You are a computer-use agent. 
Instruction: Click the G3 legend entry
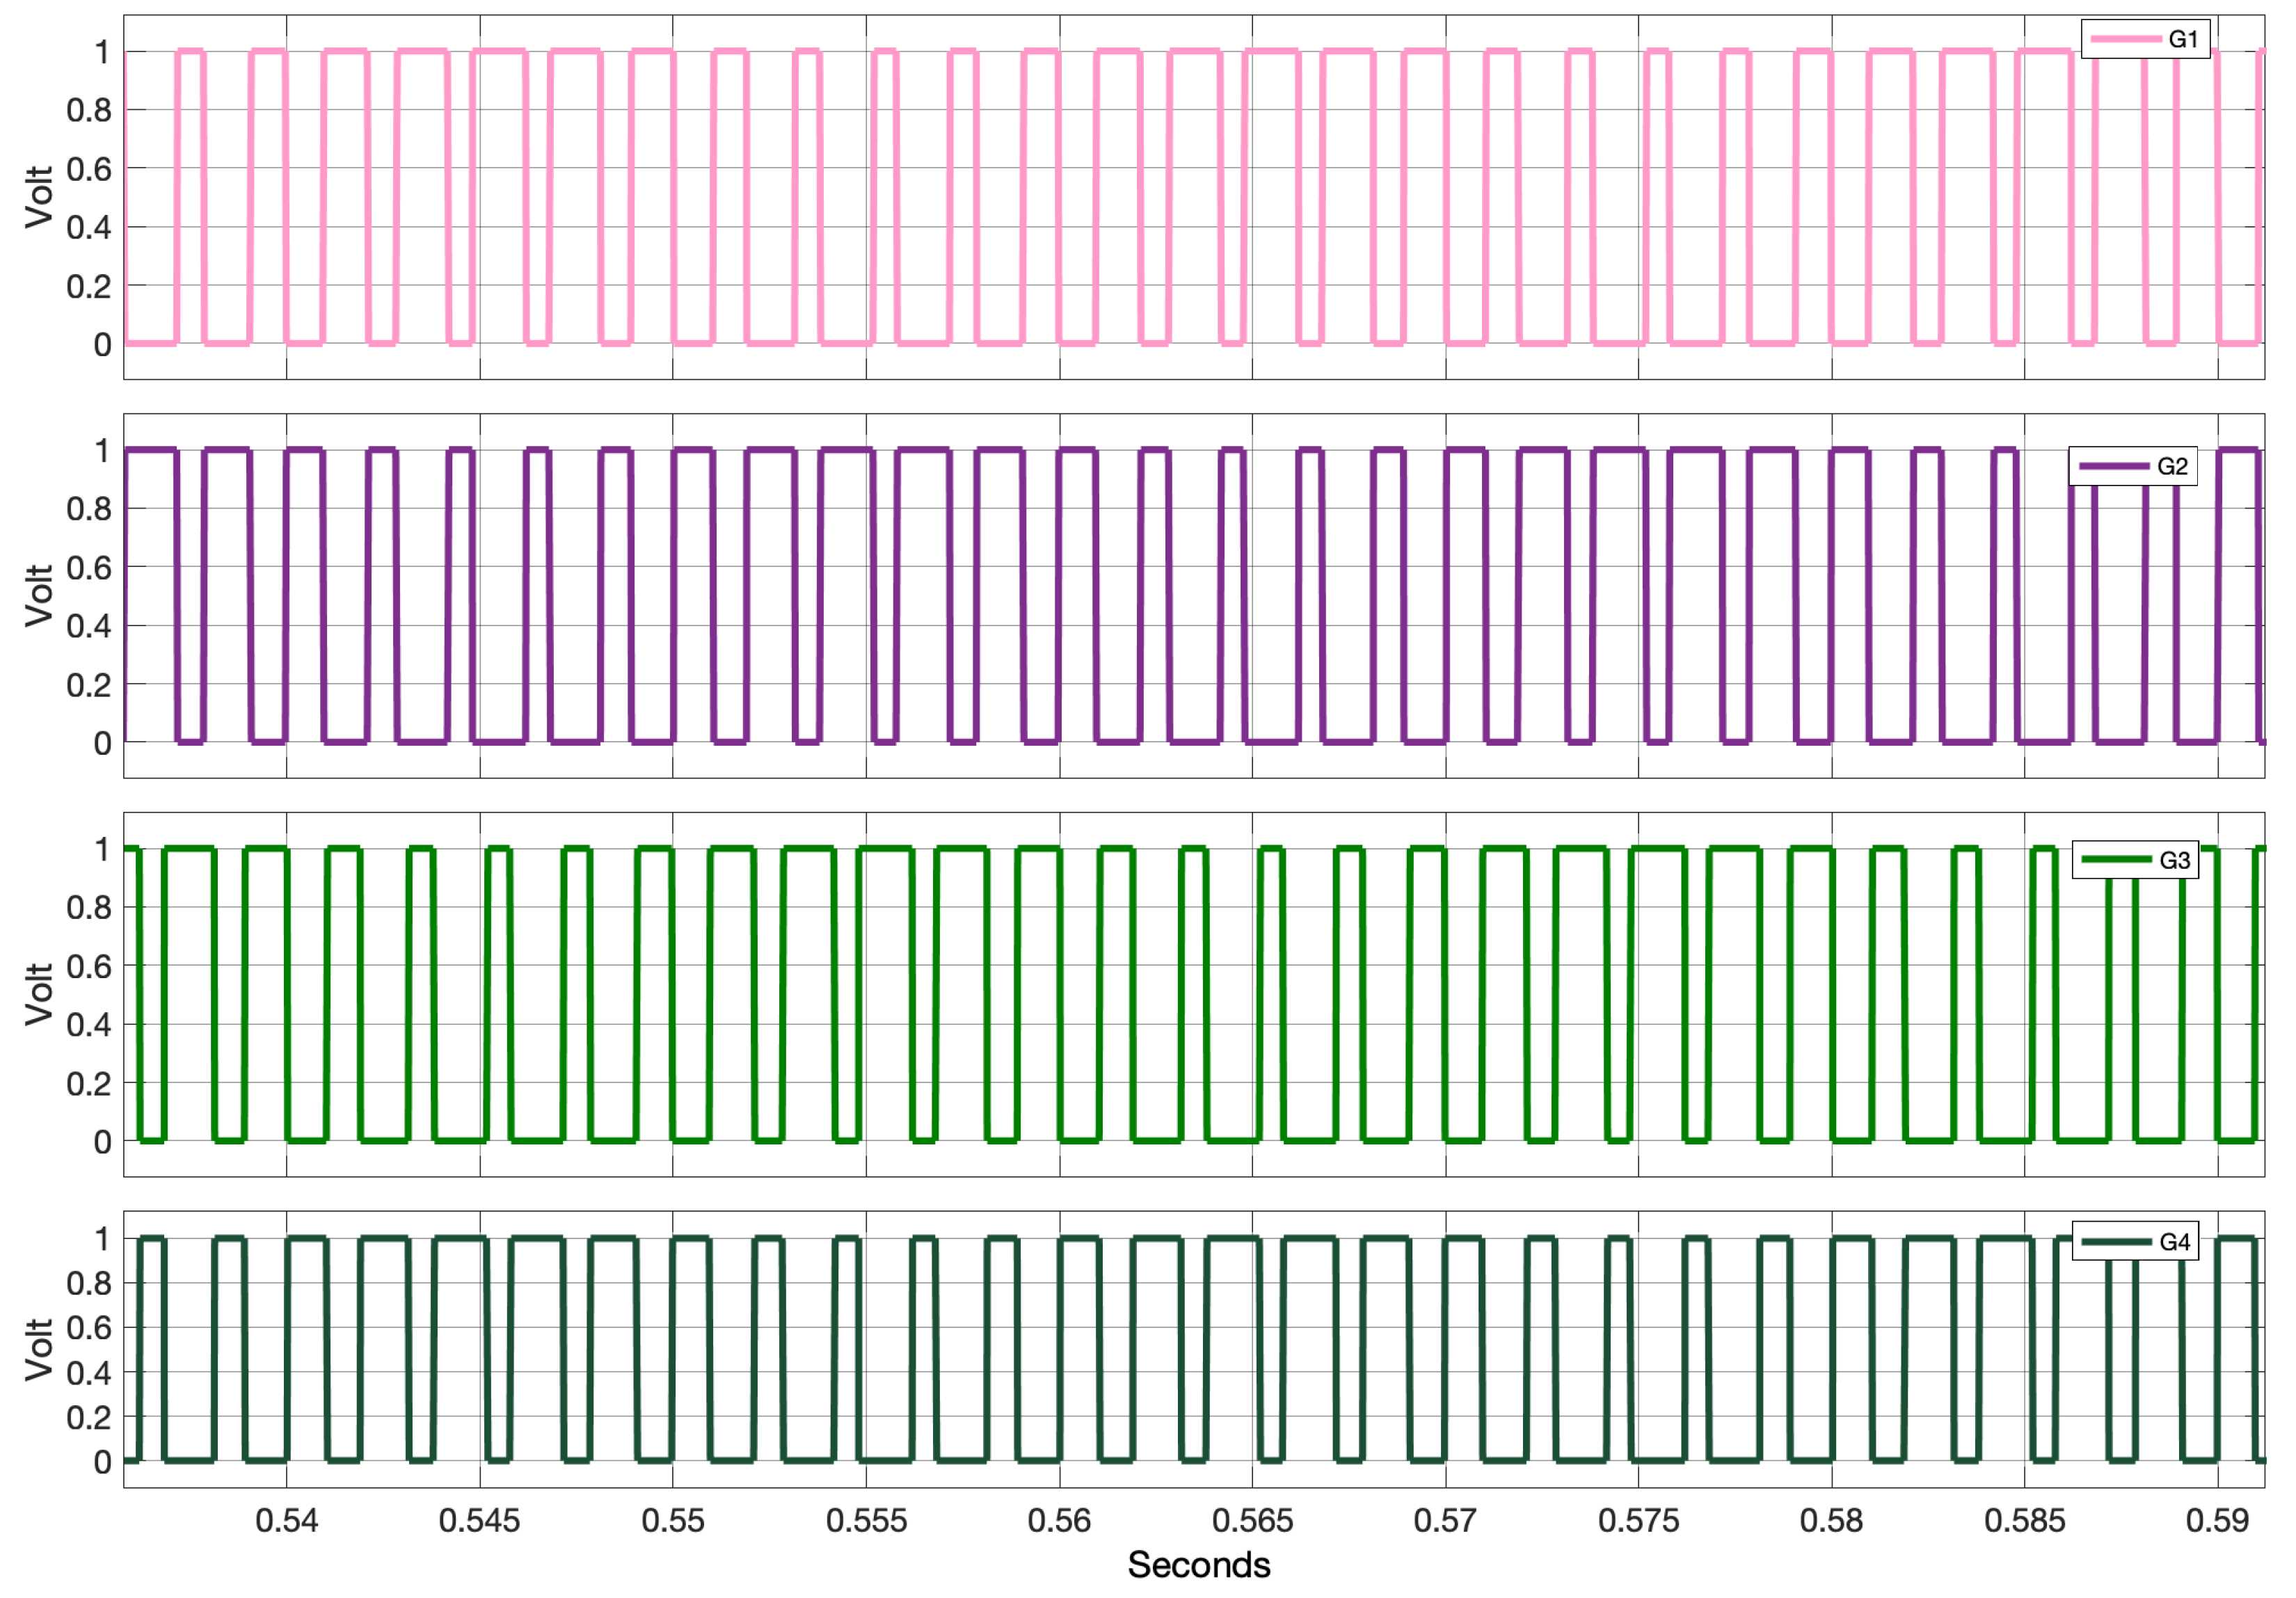click(2135, 860)
